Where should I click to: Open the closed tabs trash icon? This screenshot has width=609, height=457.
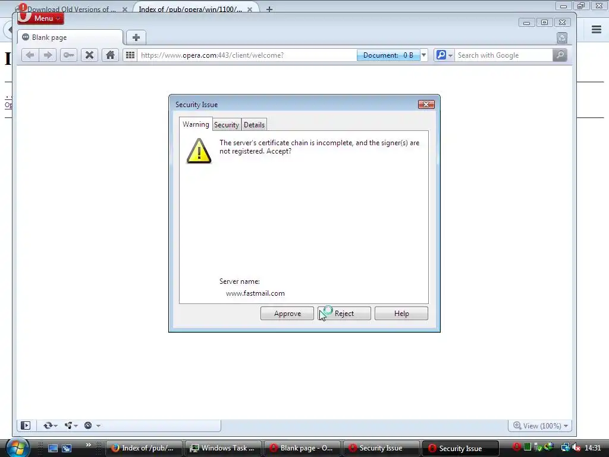click(561, 37)
